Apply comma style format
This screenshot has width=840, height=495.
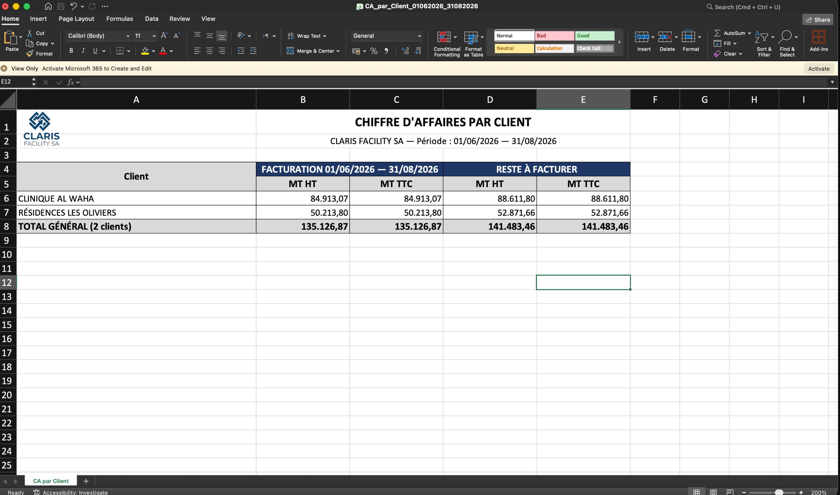pos(386,51)
